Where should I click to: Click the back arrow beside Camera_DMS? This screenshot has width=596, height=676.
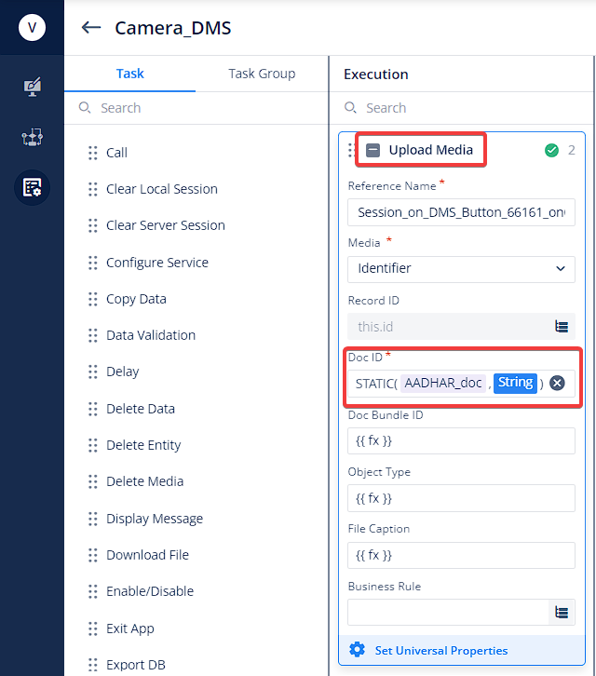tap(91, 28)
